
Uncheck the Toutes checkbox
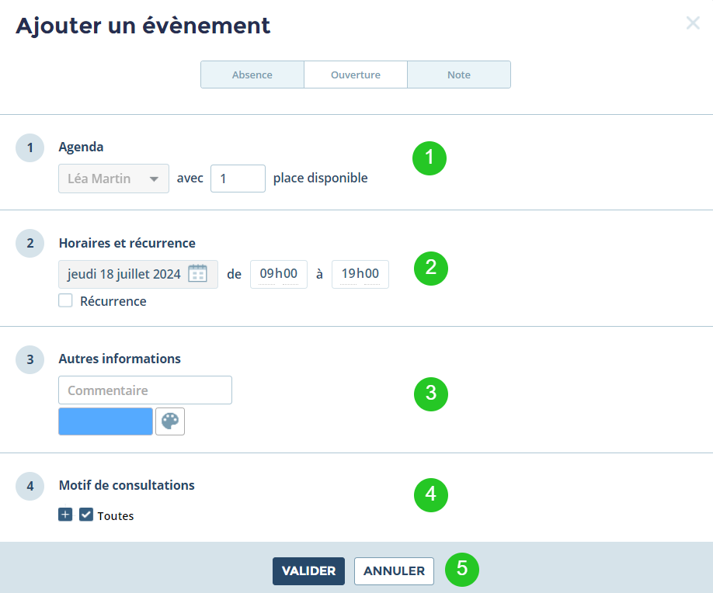click(86, 515)
